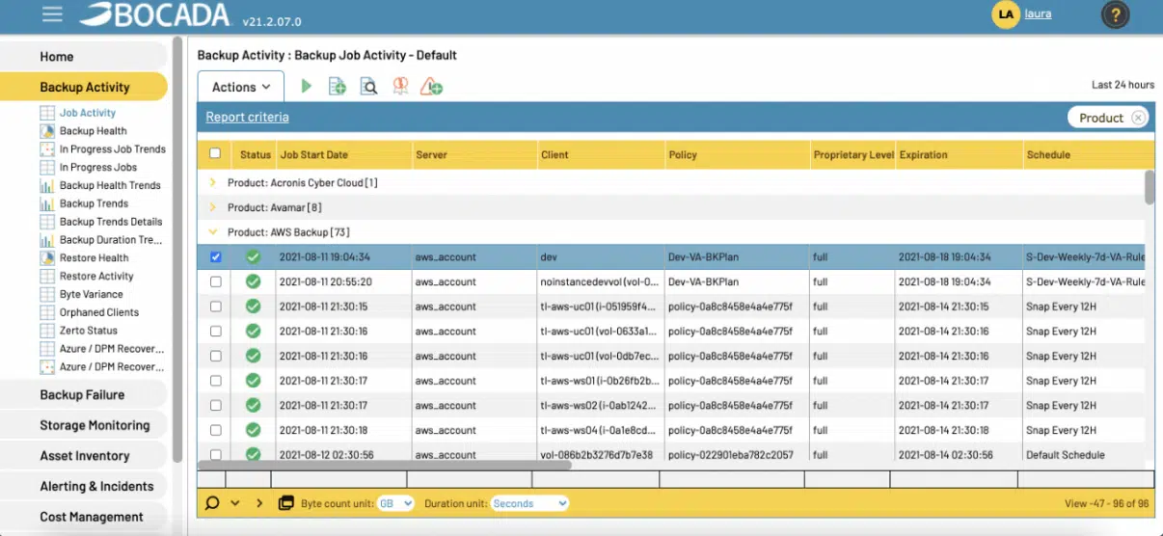Collapse the AWS Backup product group
The image size is (1163, 536).
(x=213, y=232)
